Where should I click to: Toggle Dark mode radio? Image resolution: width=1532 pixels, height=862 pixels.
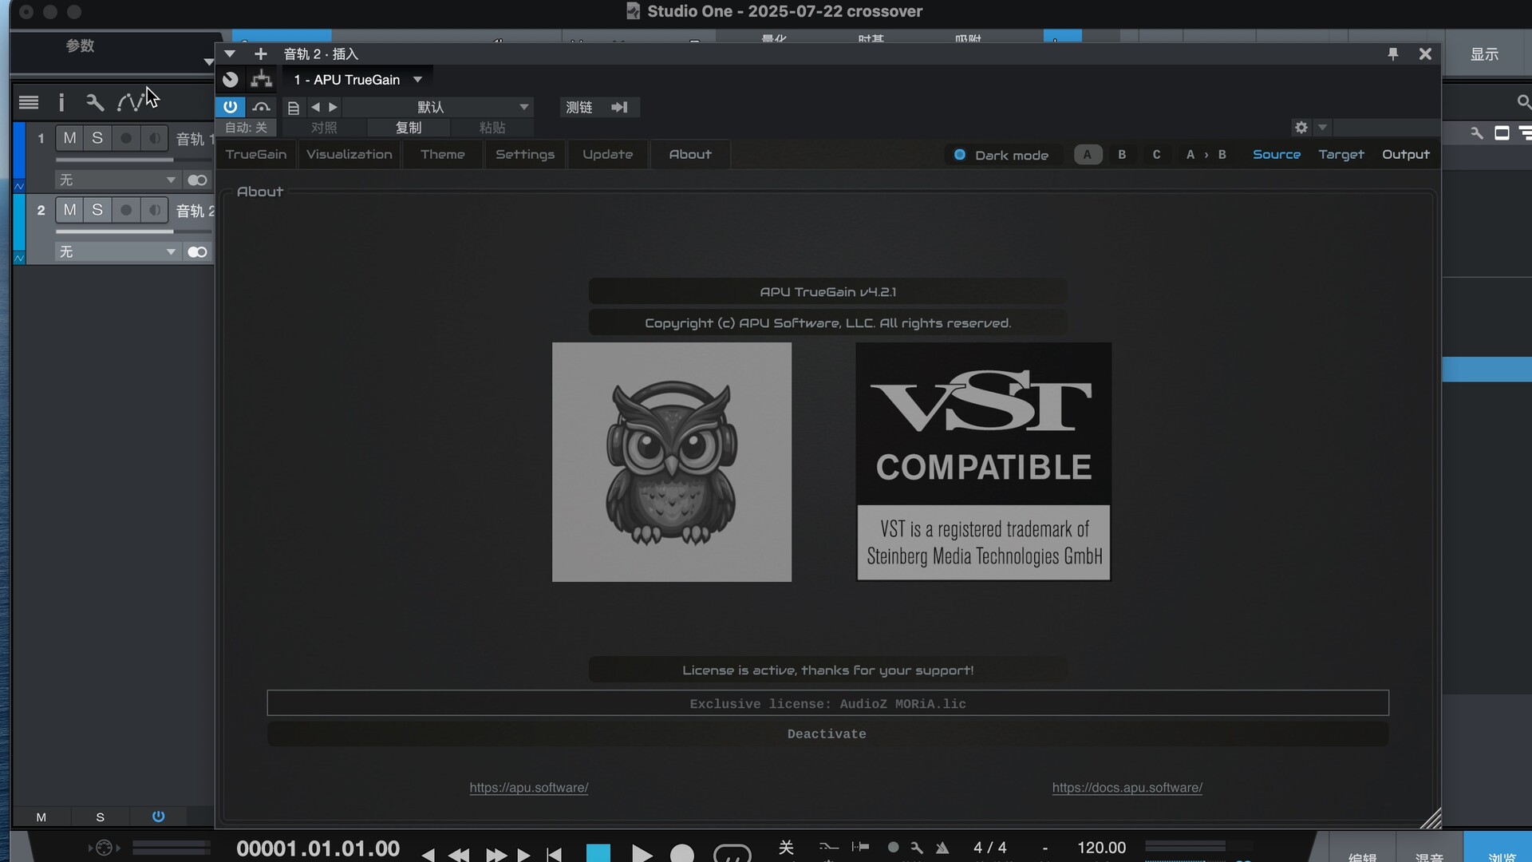coord(960,155)
